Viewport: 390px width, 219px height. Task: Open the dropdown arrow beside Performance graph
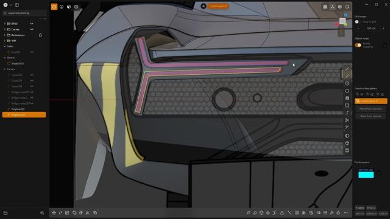378,173
